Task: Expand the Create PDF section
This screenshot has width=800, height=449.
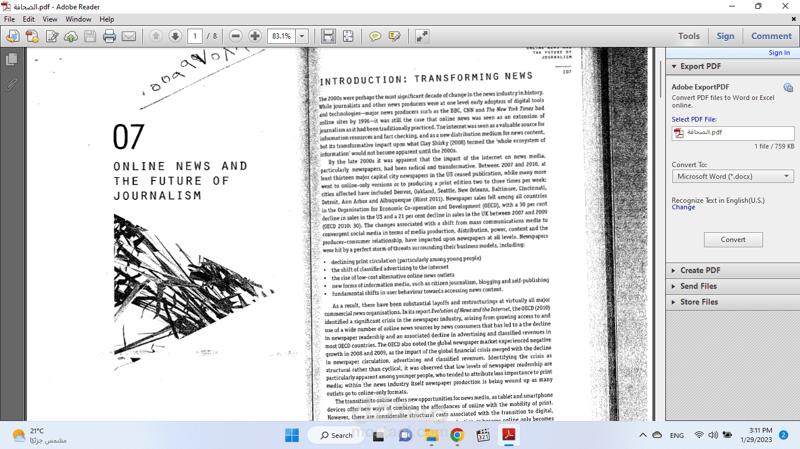Action: point(733,271)
